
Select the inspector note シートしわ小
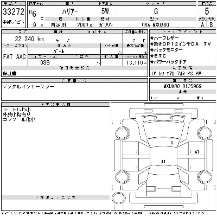click(x=17, y=110)
